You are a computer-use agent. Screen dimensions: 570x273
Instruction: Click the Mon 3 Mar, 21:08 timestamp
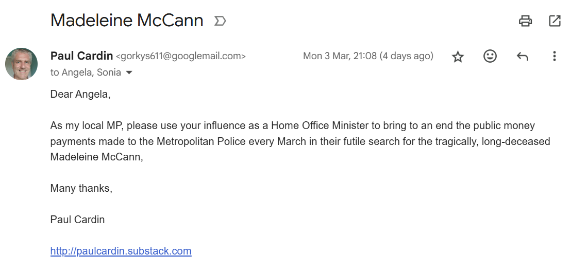[368, 56]
